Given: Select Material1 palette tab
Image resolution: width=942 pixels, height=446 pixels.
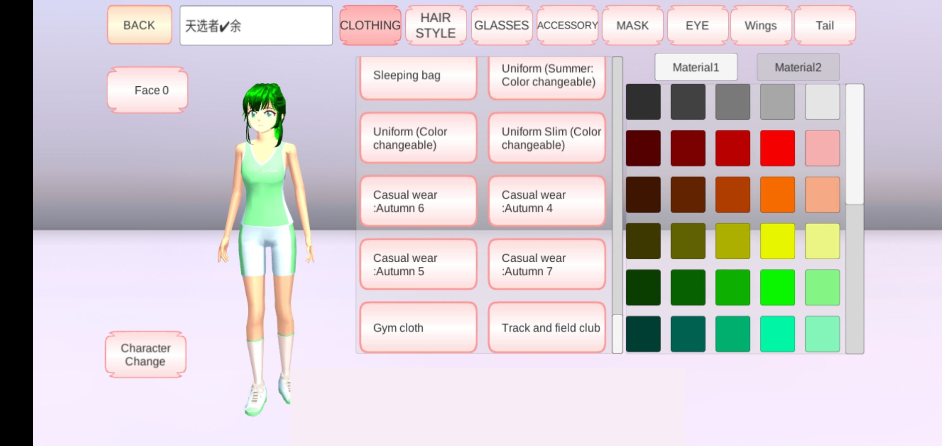Looking at the screenshot, I should [x=696, y=67].
